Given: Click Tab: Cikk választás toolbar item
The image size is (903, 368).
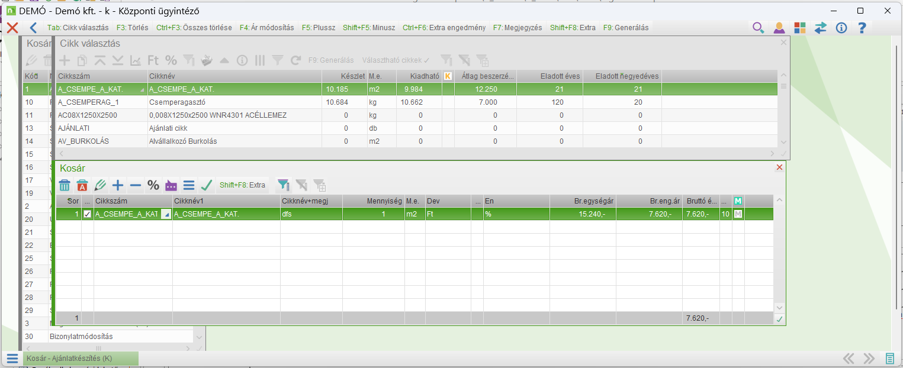Looking at the screenshot, I should coord(78,27).
